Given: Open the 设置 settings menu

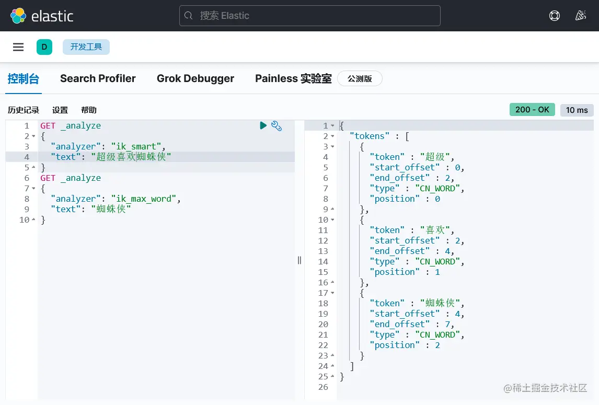Looking at the screenshot, I should [60, 110].
